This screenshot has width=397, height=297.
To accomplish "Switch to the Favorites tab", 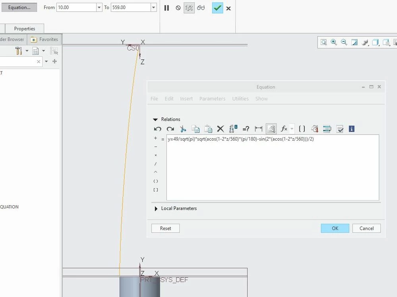I will click(x=44, y=39).
